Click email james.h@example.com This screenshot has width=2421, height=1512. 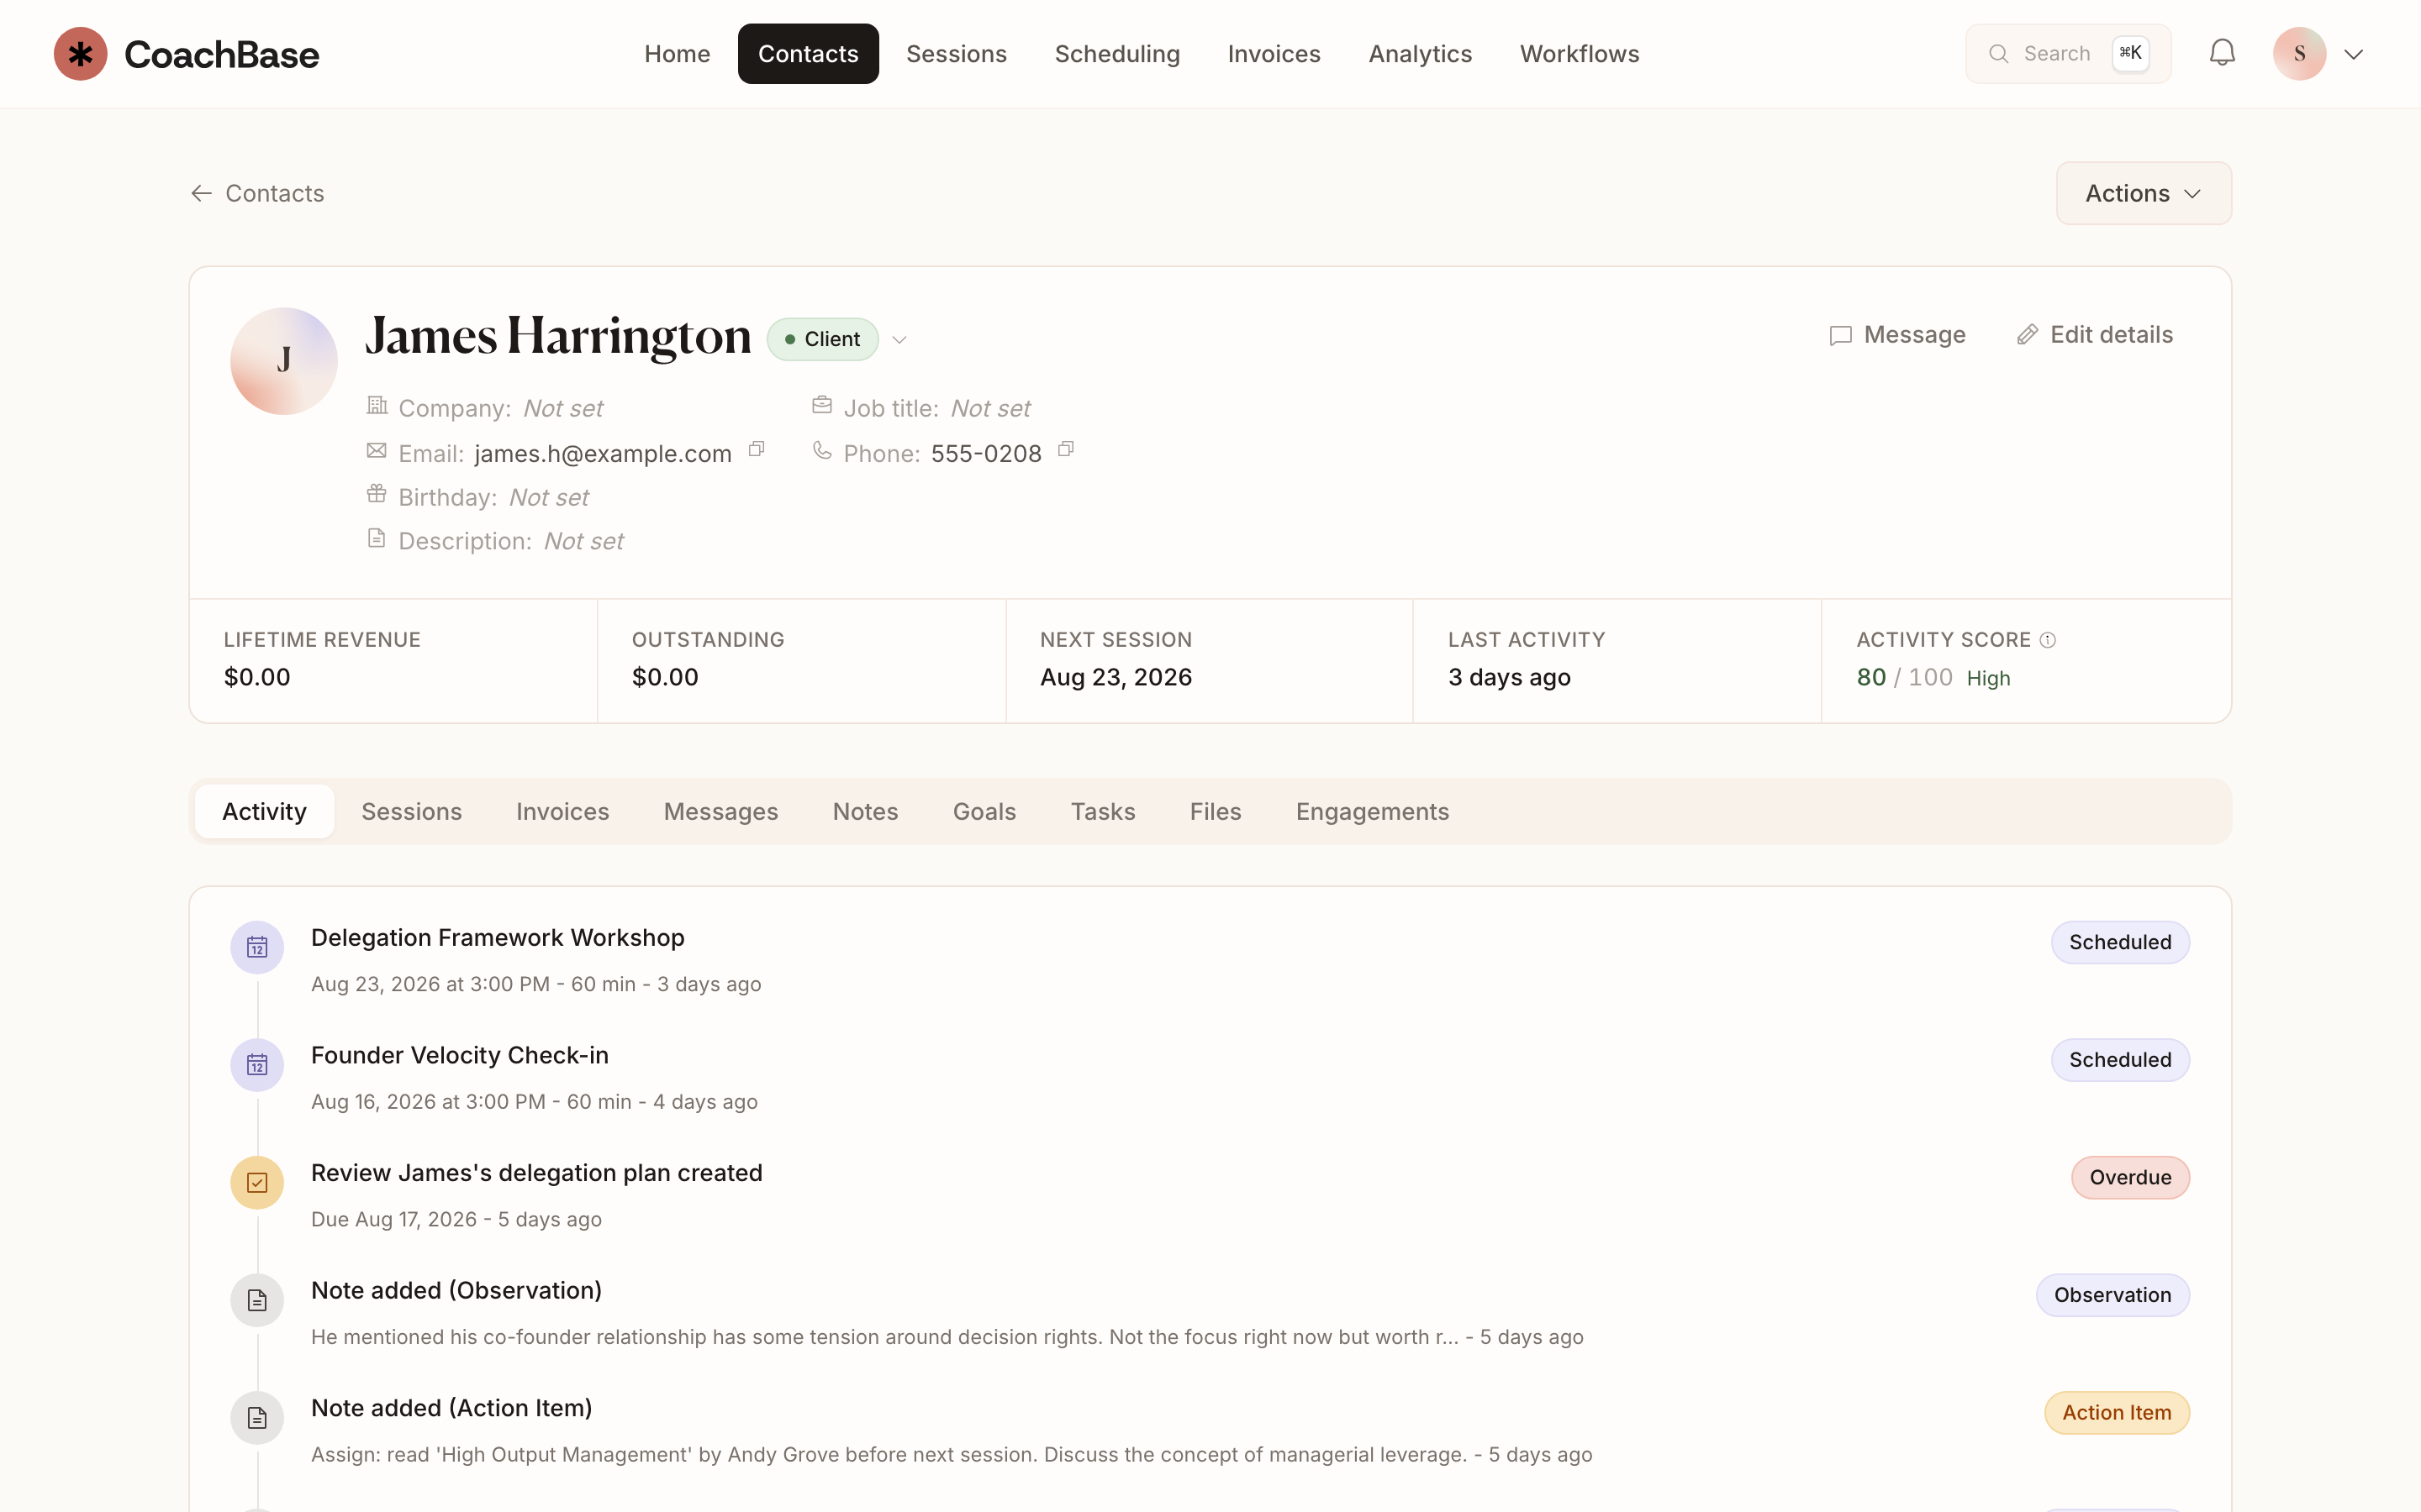click(x=602, y=454)
